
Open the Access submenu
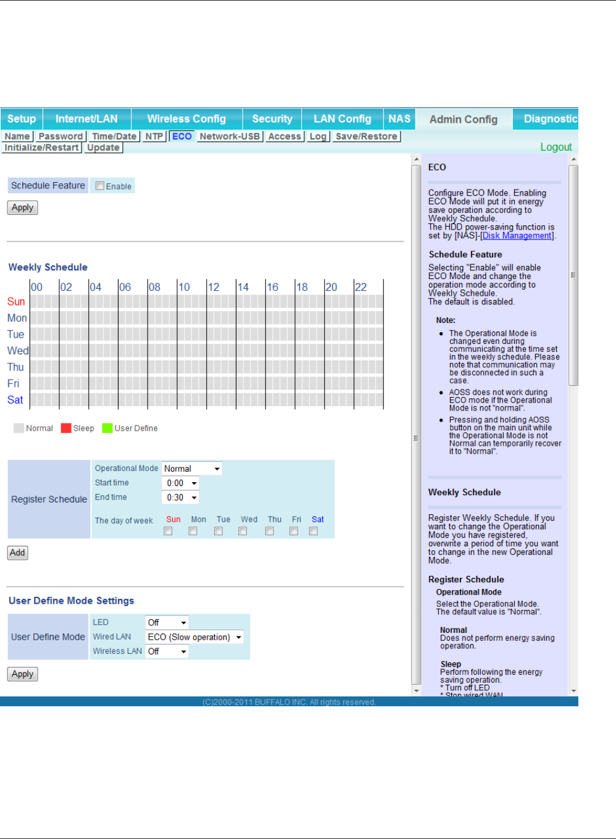coord(285,136)
